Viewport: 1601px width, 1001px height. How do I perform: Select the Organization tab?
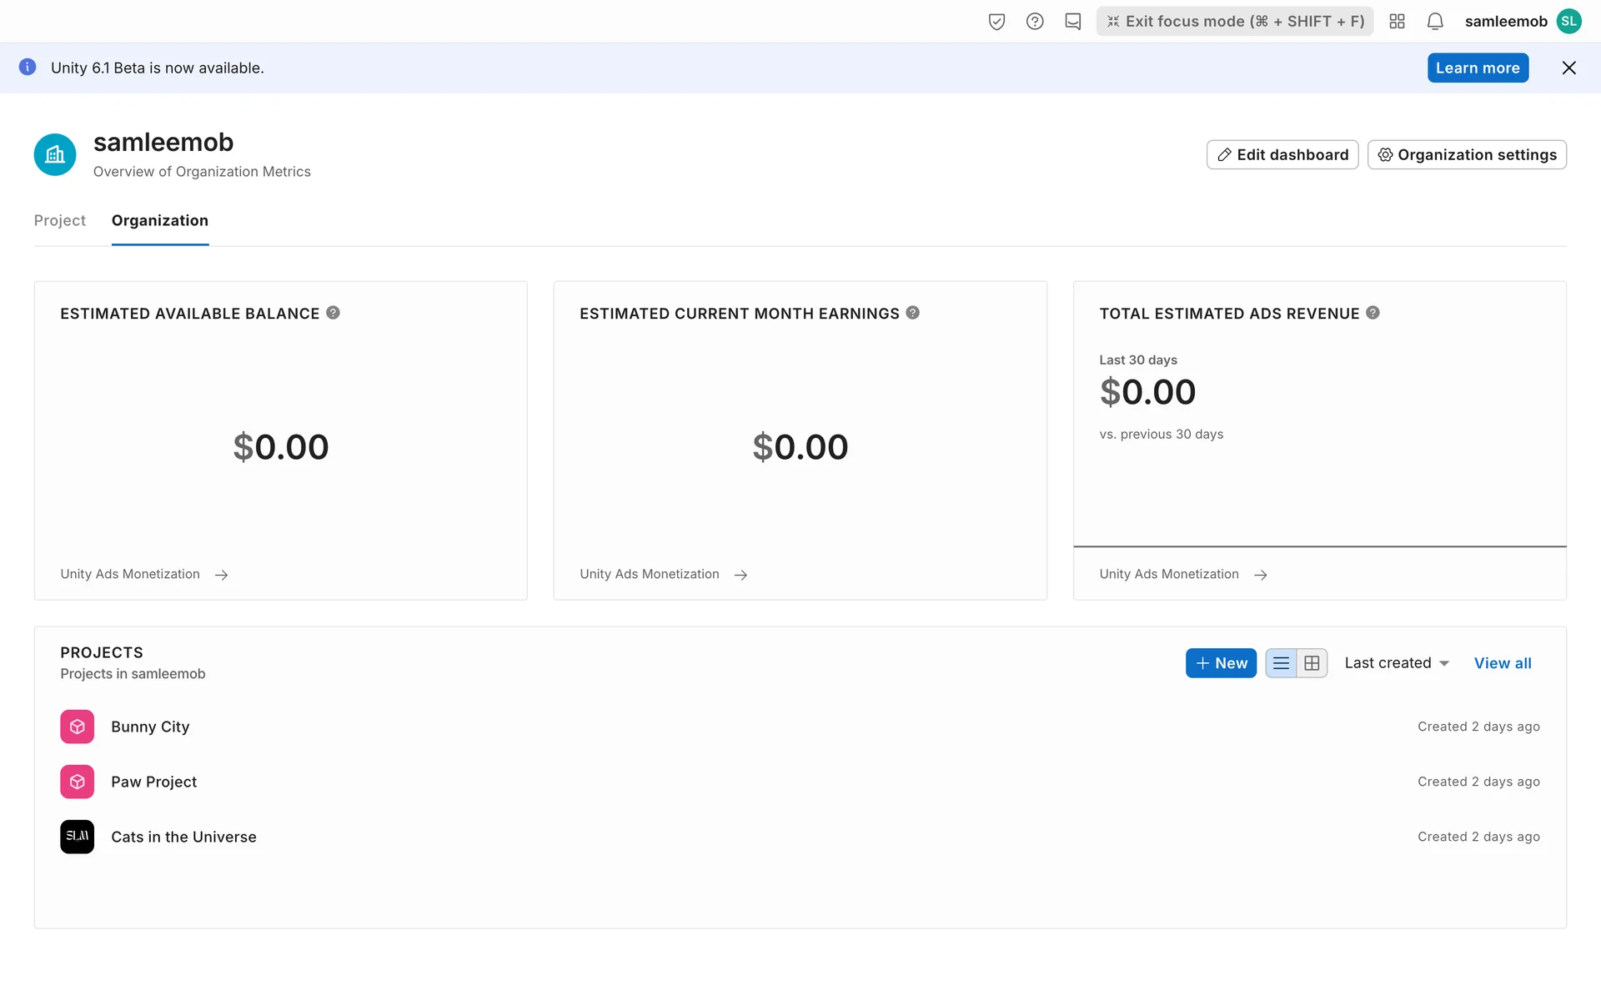coord(159,220)
